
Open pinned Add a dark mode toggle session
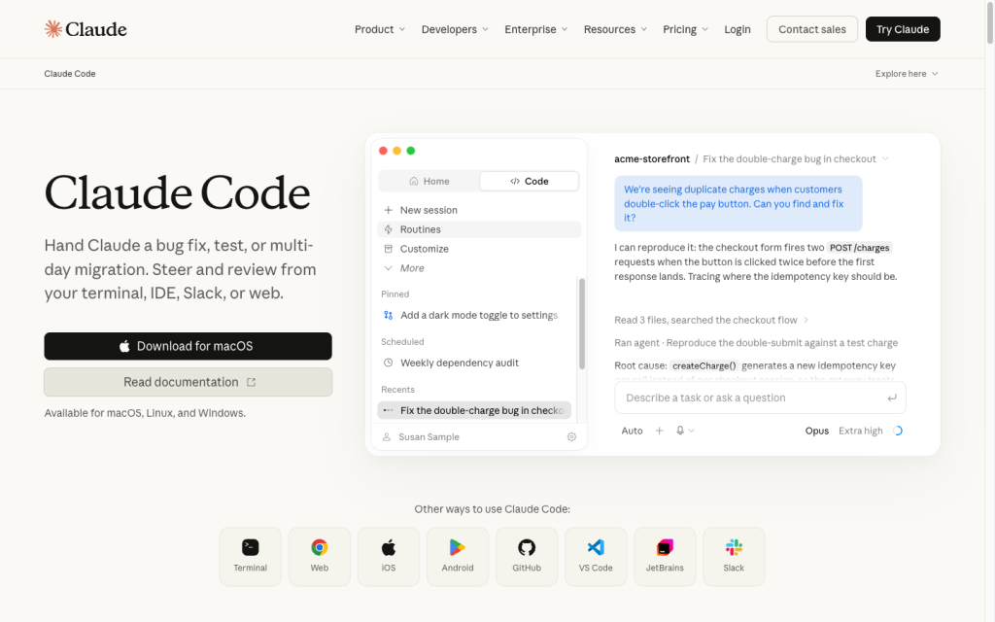pos(476,315)
